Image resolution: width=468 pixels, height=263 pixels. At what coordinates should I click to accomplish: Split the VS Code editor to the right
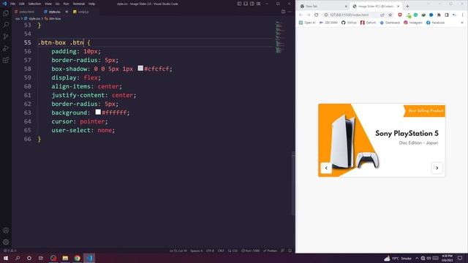click(283, 12)
